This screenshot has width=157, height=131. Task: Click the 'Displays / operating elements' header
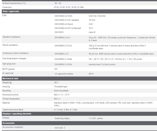click(79, 114)
